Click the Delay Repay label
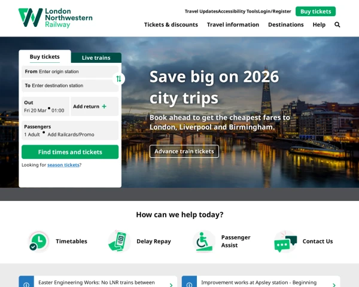This screenshot has height=287, width=359. (x=154, y=241)
